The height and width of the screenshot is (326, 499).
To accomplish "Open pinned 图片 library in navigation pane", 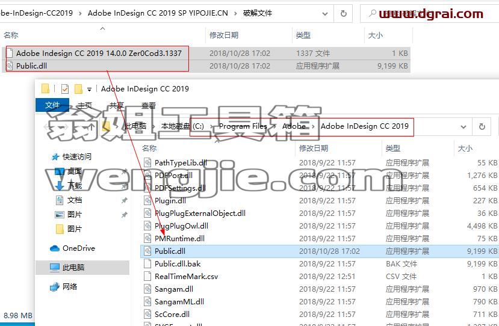I will pyautogui.click(x=75, y=215).
